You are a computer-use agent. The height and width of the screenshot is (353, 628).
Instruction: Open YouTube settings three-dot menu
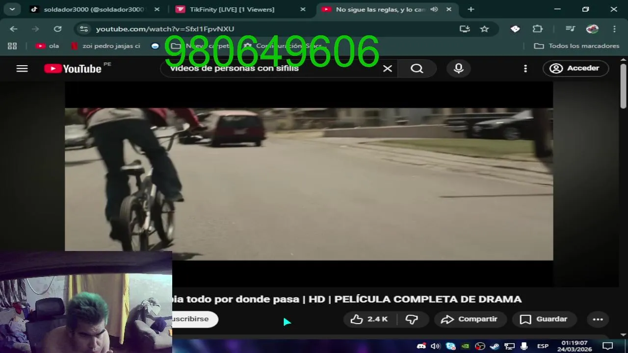[525, 69]
